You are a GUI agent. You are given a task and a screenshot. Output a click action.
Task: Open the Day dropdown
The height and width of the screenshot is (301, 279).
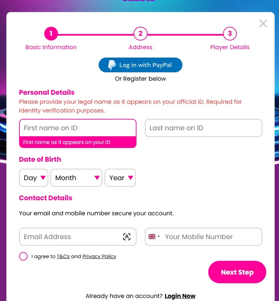pyautogui.click(x=33, y=178)
